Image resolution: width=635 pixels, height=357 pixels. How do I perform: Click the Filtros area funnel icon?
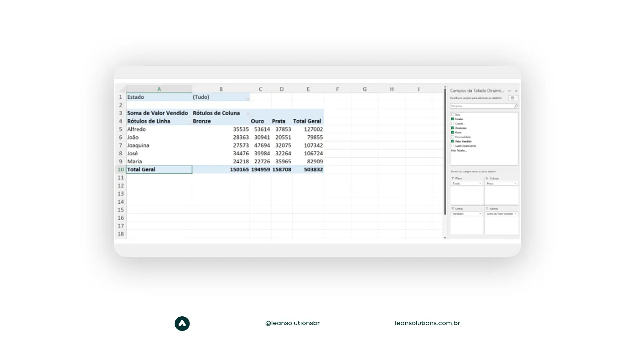[x=453, y=178]
